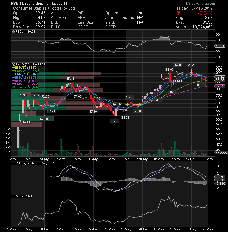Viewport: 228px width, 232px height.
Task: Click the 96.78 peak price label
Action: click(177, 65)
